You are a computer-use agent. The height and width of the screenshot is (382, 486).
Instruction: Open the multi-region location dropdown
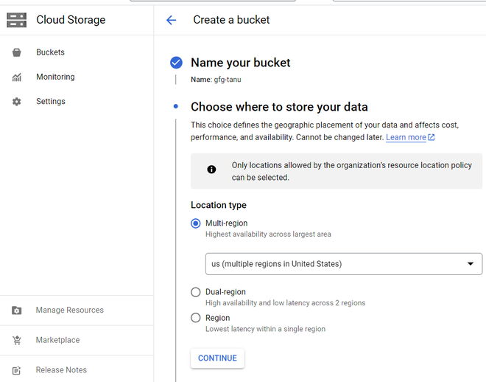coord(343,264)
